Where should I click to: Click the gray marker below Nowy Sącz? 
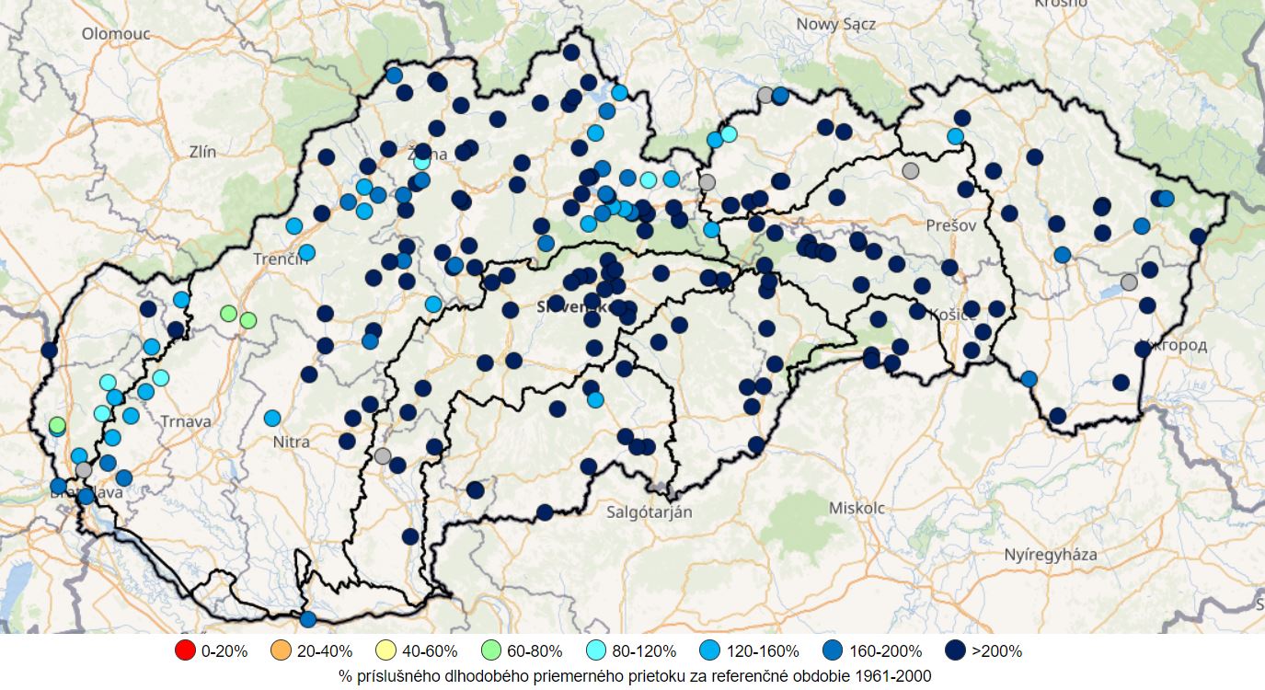(x=765, y=95)
